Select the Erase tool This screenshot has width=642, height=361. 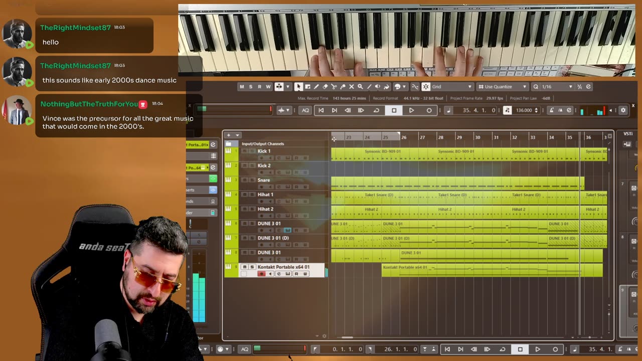coord(325,87)
